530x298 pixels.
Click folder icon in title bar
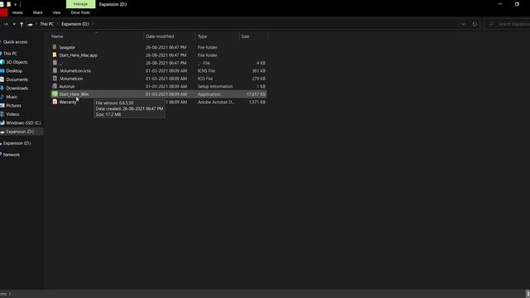(x=8, y=4)
